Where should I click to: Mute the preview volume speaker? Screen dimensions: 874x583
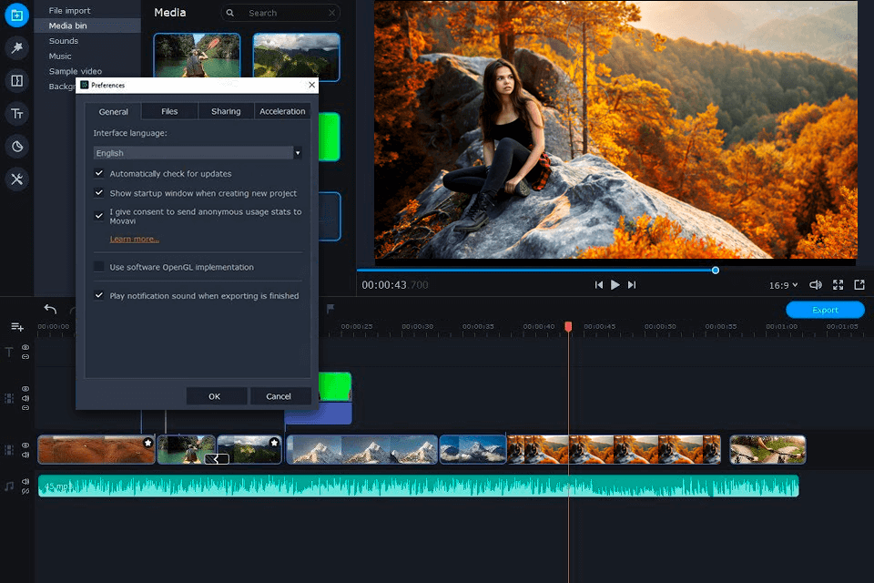click(x=816, y=285)
